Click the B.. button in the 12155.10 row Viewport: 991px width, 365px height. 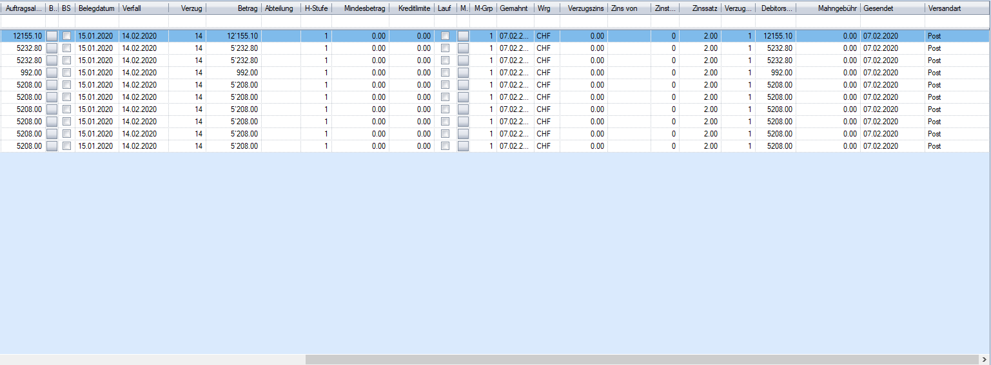[x=52, y=36]
